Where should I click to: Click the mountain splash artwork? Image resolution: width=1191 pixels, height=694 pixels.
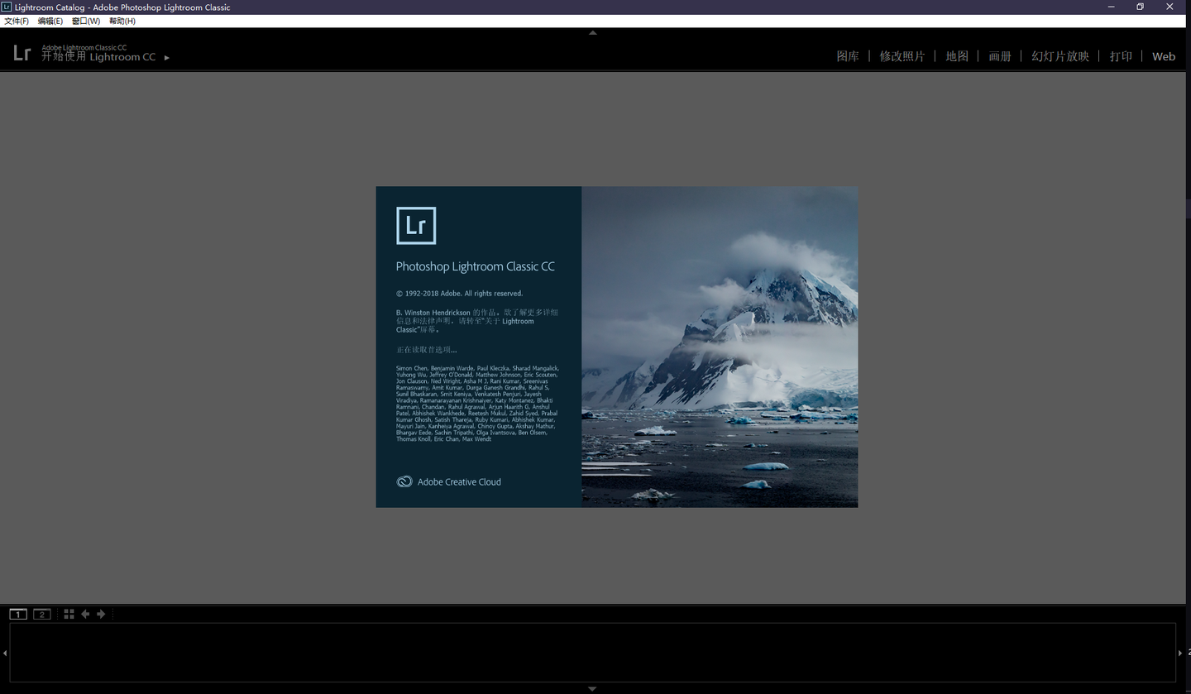[720, 347]
